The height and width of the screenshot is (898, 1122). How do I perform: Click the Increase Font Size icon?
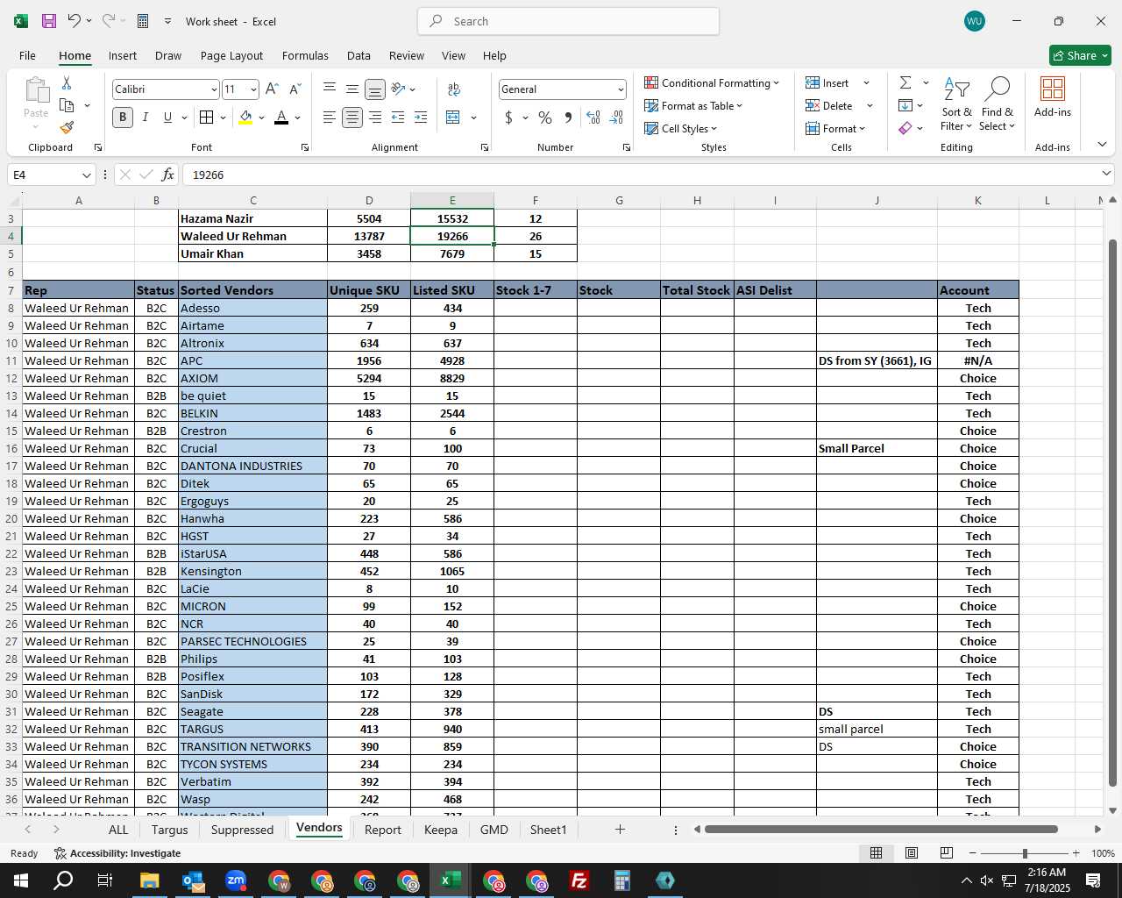point(272,89)
